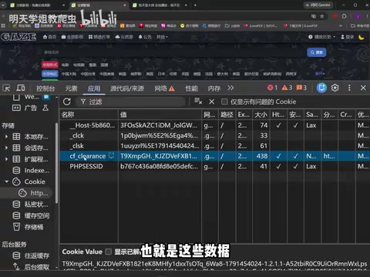Open a new browser tab with plus
Viewport: 370px width, 277px height.
[195, 5]
